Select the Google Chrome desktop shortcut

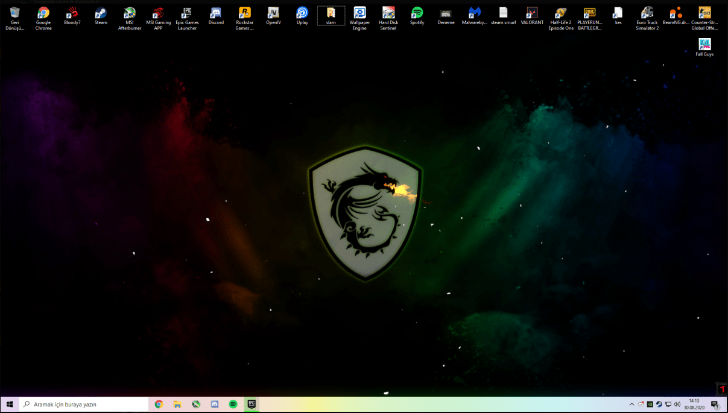[43, 19]
